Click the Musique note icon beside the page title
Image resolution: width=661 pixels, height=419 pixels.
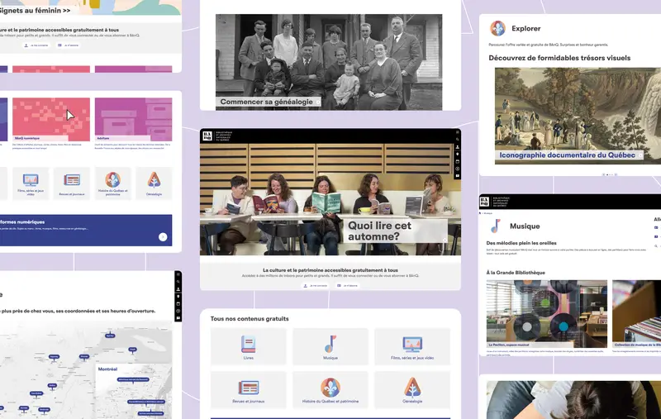(x=495, y=226)
